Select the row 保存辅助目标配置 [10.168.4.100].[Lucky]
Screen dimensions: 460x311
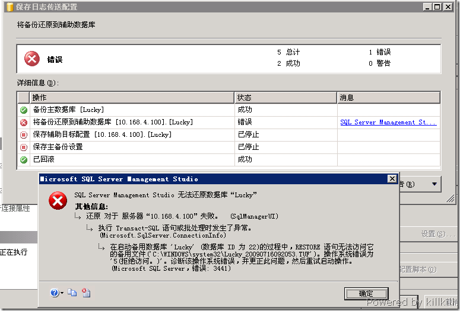tap(229, 134)
